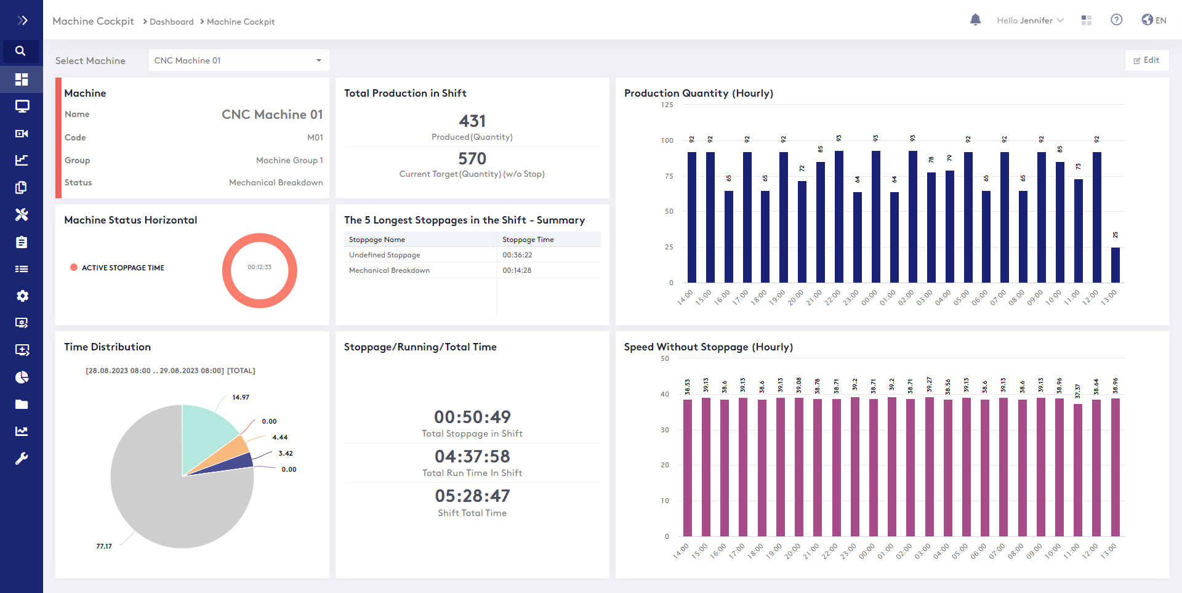Open the video camera icon in sidebar

coord(22,134)
